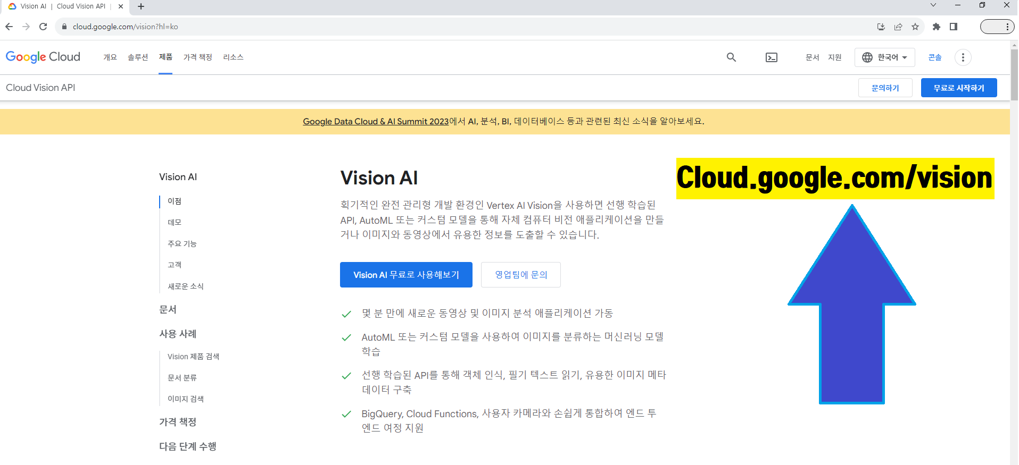Toggle the browser side panel icon
Screen dimensions: 1019x465
click(954, 27)
